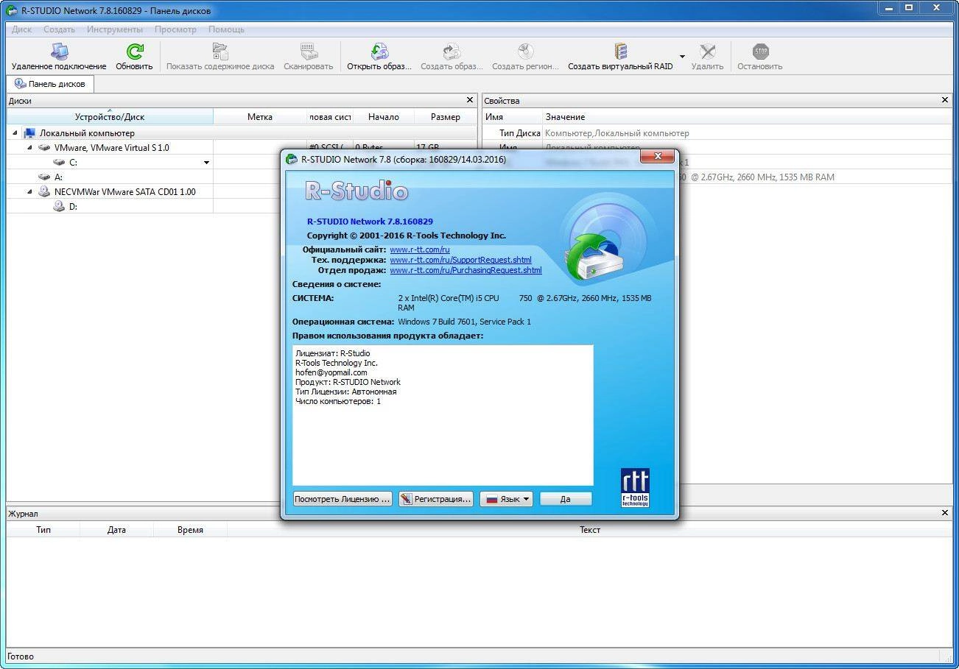Open the Диск menu
This screenshot has width=959, height=669.
[x=21, y=29]
